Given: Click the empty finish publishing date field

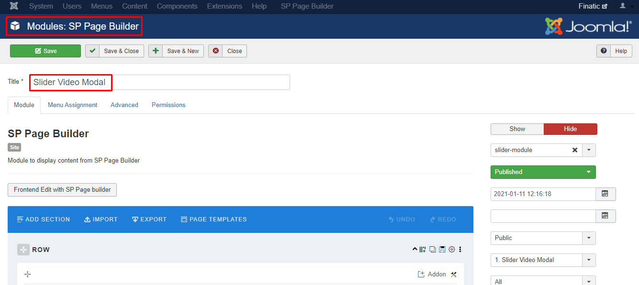Looking at the screenshot, I should (543, 216).
